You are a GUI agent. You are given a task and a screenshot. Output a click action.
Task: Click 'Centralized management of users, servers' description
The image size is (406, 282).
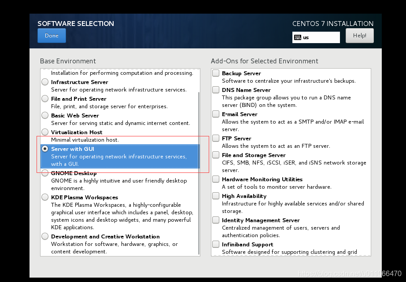281,231
